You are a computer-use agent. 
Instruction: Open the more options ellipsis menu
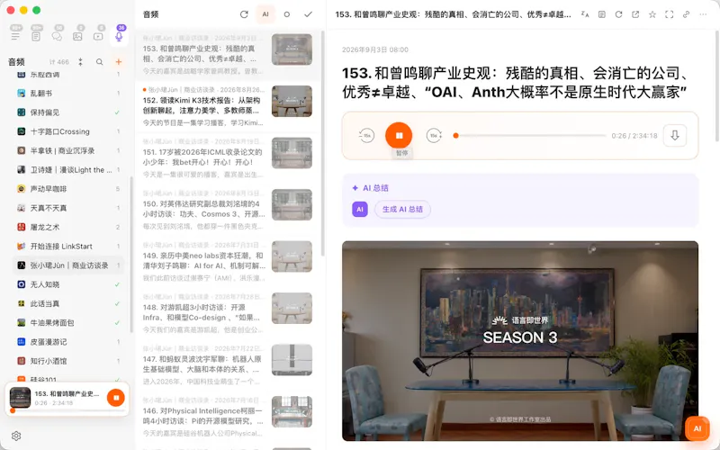click(703, 14)
